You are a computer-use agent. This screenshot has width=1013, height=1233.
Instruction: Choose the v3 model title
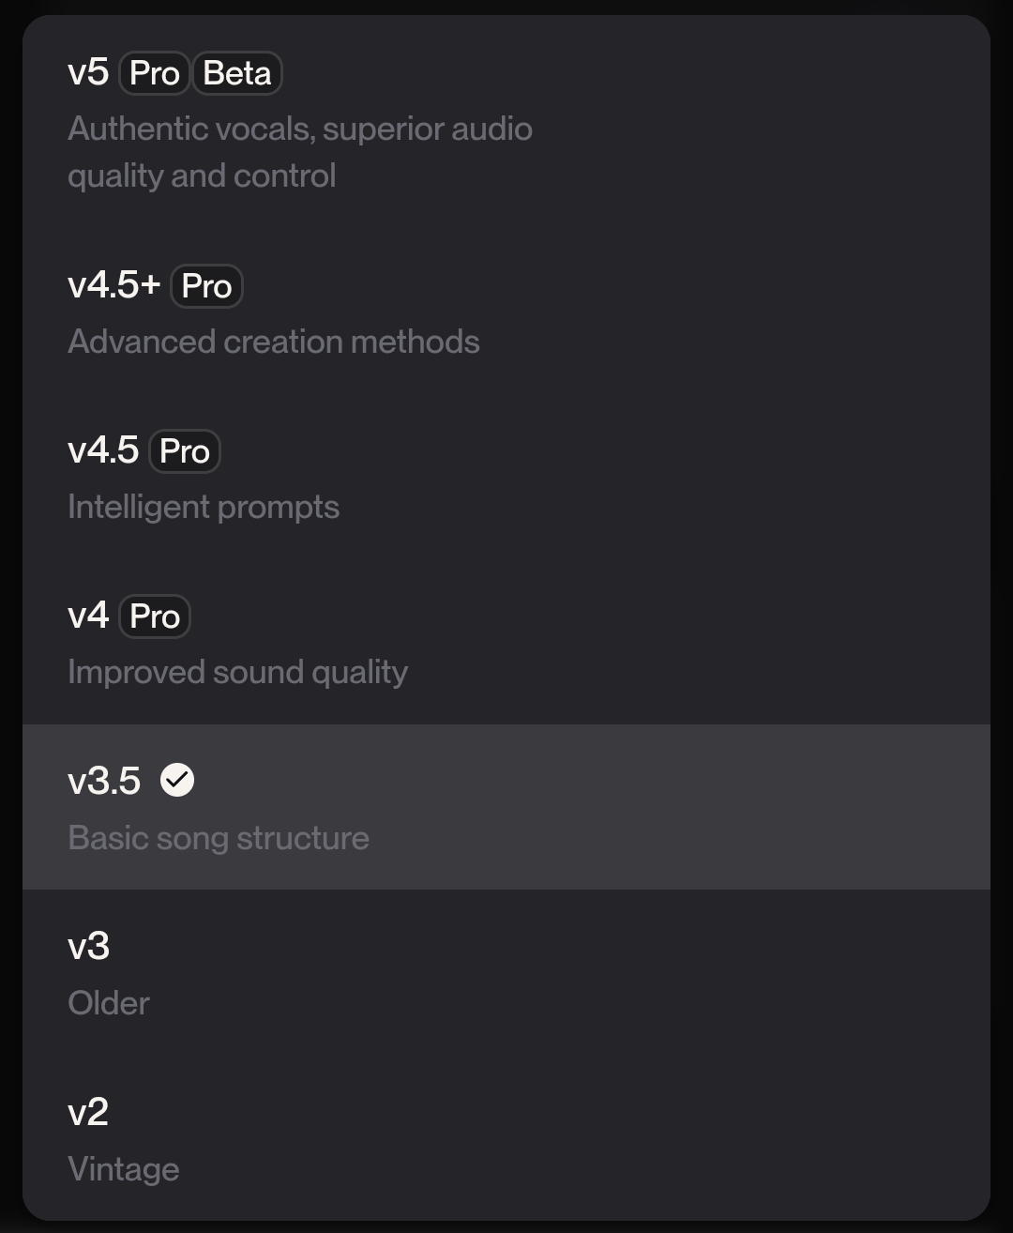88,946
